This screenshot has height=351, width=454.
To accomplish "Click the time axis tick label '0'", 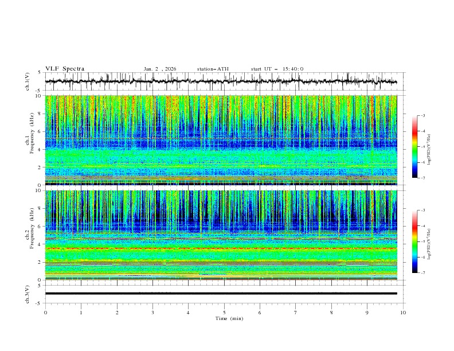I will click(45, 313).
